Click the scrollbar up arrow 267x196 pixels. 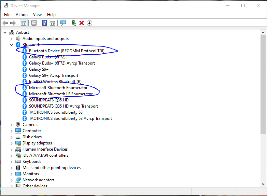coord(263,32)
